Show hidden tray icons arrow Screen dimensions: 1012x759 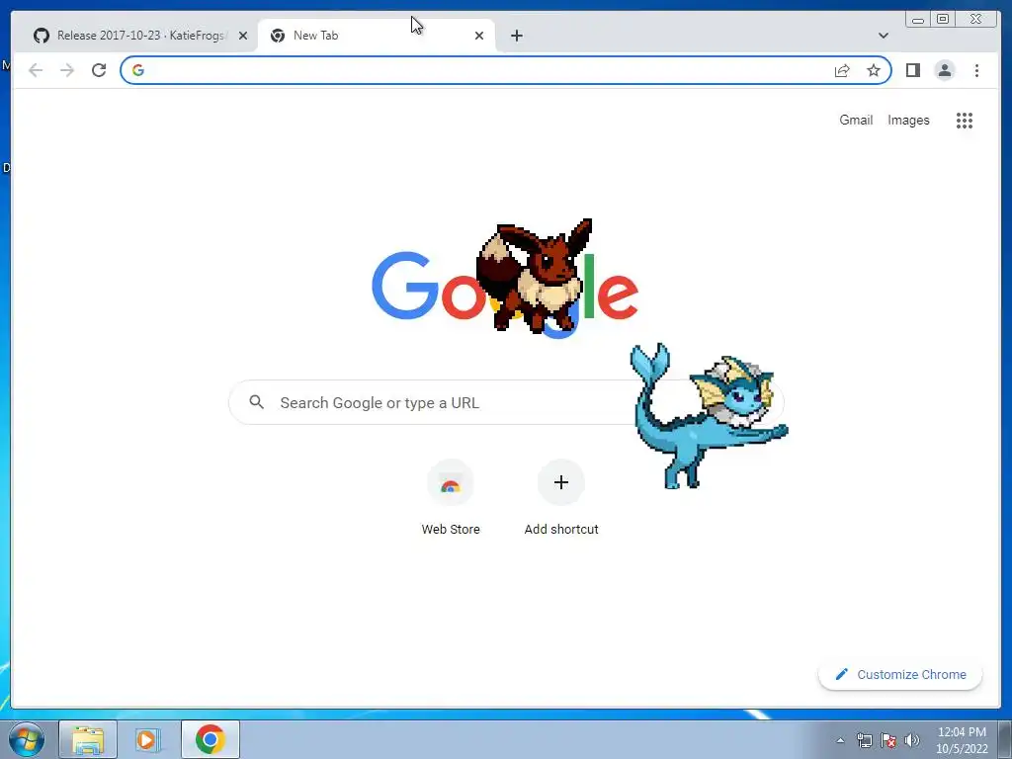coord(840,740)
